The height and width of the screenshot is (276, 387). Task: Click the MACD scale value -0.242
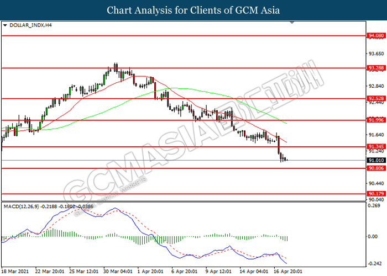(x=374, y=264)
